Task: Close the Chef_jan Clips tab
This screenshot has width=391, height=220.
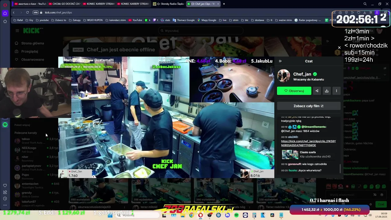Action: tap(218, 4)
